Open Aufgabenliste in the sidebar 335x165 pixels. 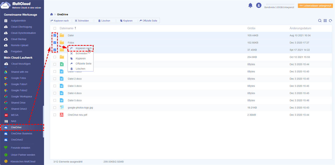18,21
